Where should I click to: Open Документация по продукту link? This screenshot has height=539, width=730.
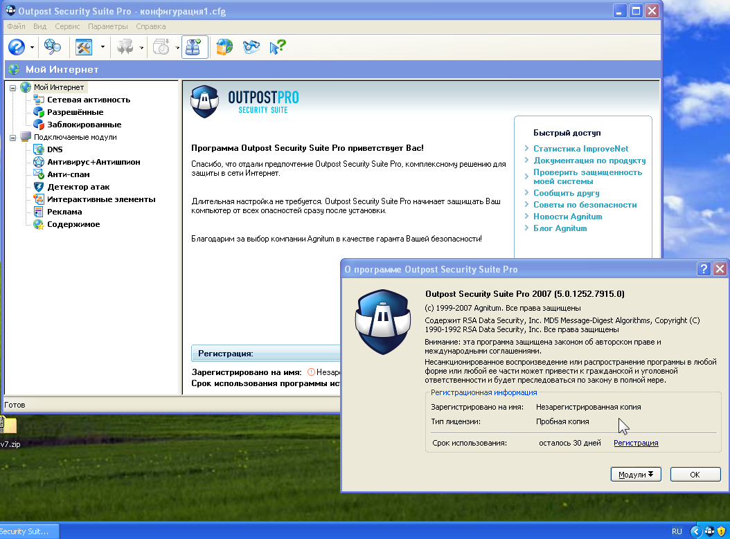pos(589,161)
